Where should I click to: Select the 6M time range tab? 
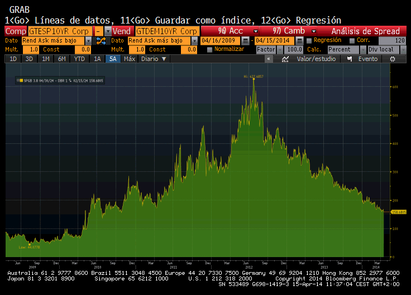pyautogui.click(x=62, y=59)
